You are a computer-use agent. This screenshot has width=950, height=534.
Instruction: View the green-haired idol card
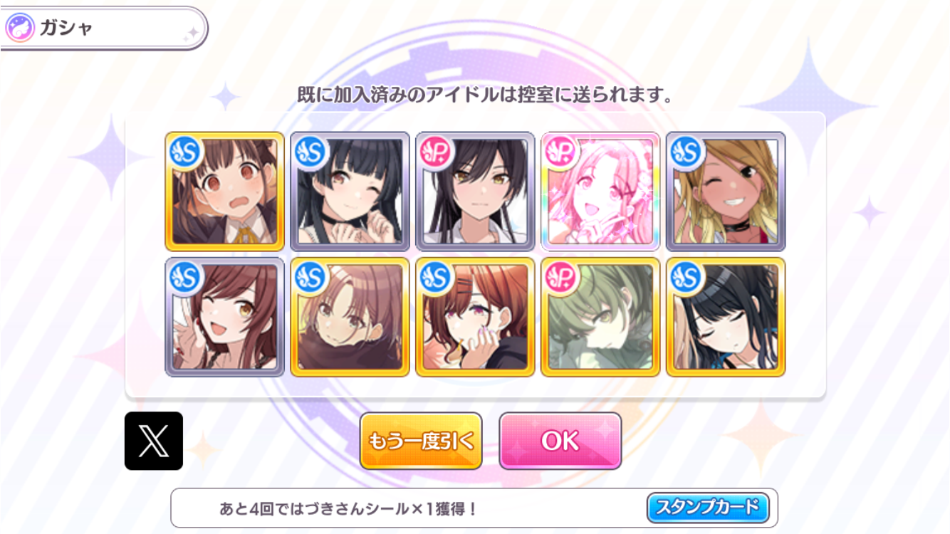pyautogui.click(x=600, y=317)
